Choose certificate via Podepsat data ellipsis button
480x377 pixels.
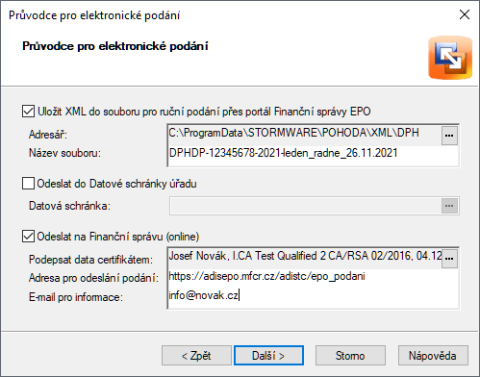449,258
